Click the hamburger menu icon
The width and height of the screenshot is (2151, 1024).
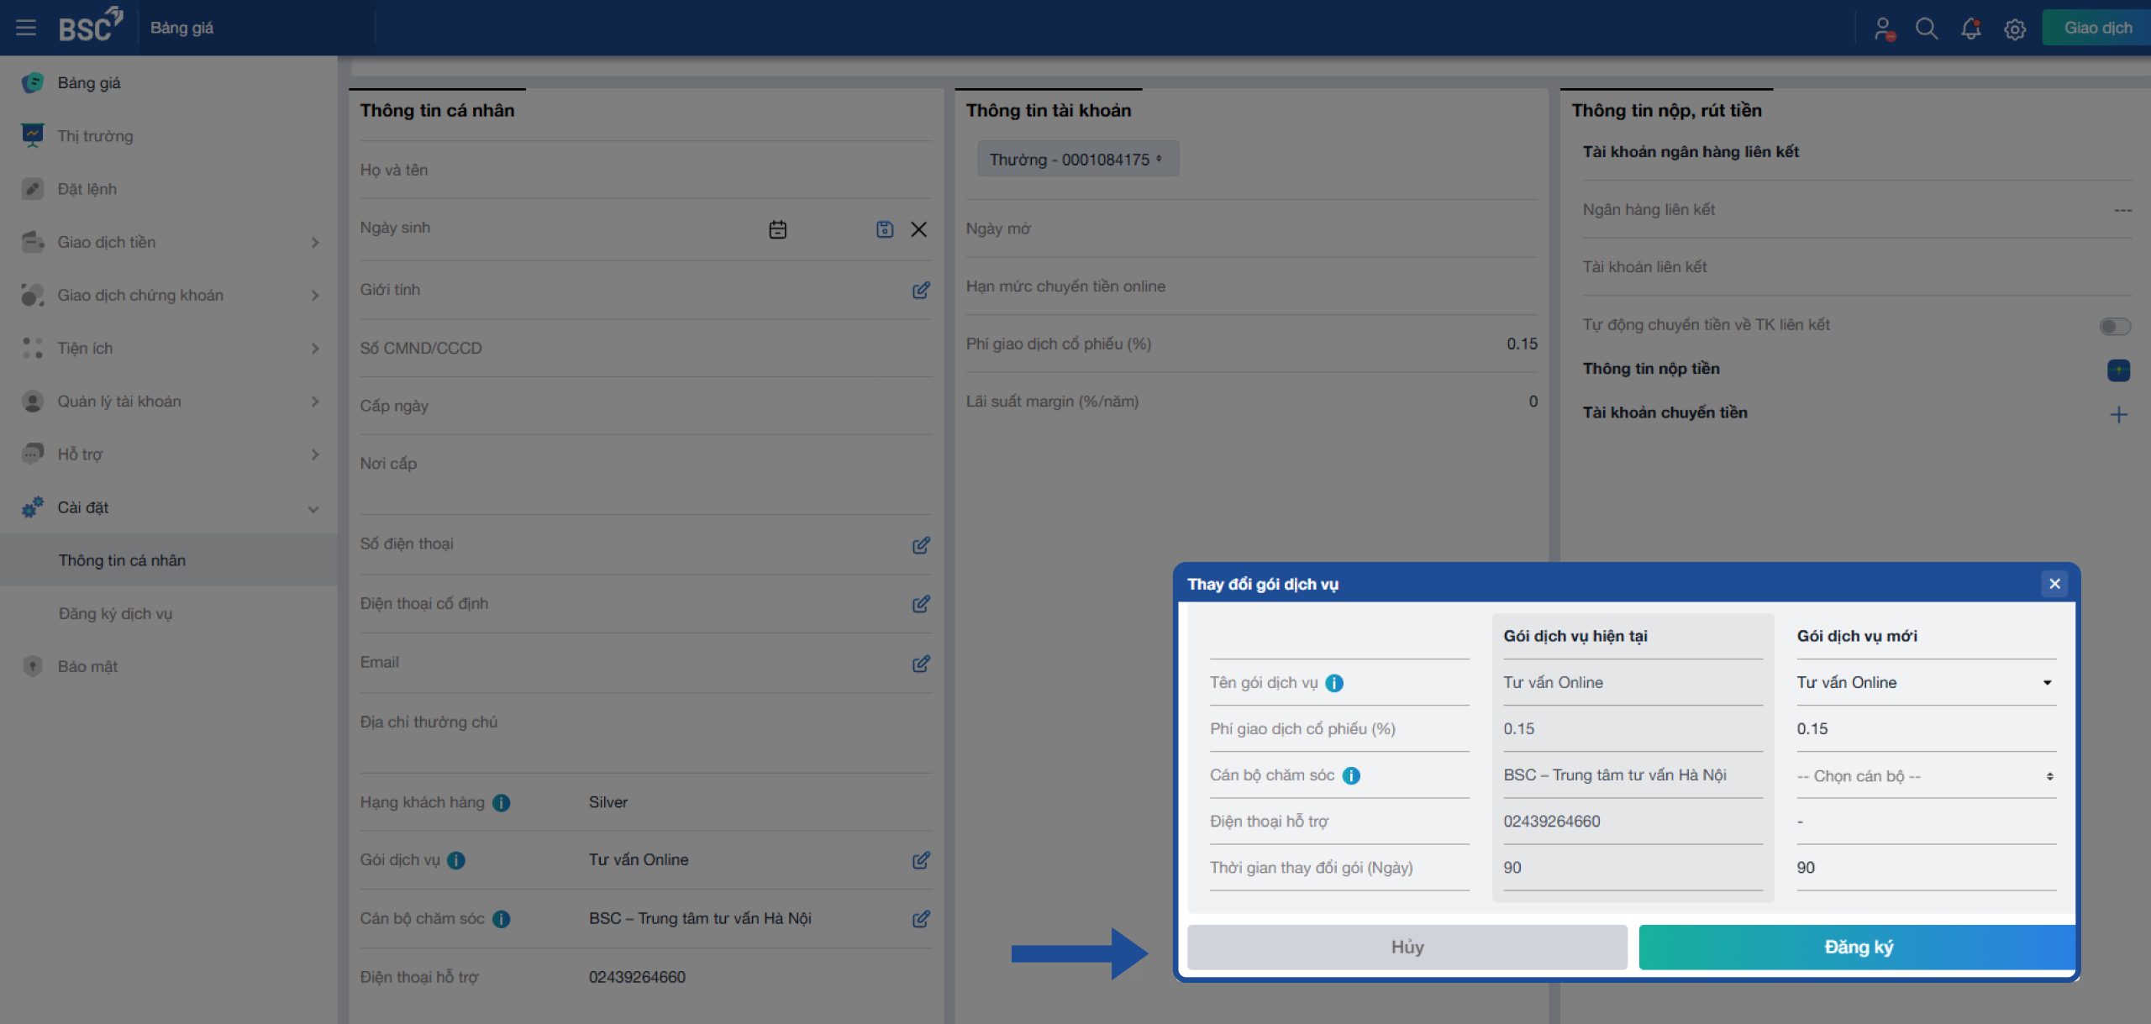click(x=26, y=28)
